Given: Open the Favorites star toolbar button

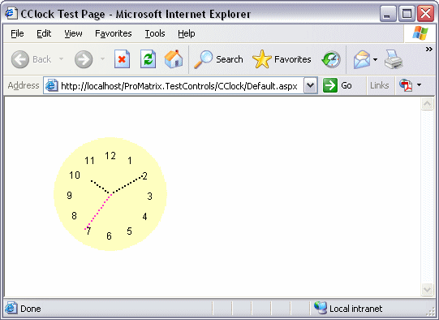Looking at the screenshot, I should point(282,59).
